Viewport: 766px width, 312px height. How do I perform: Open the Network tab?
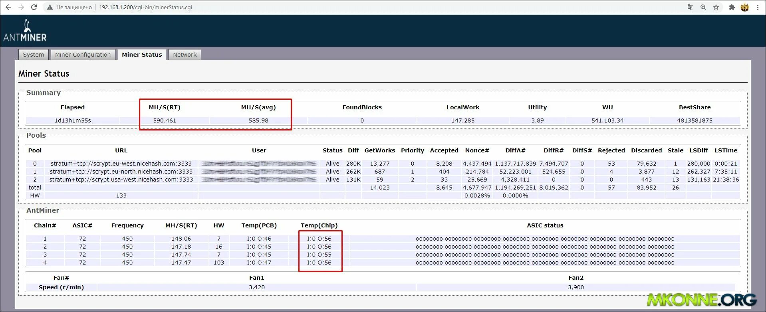coord(185,55)
